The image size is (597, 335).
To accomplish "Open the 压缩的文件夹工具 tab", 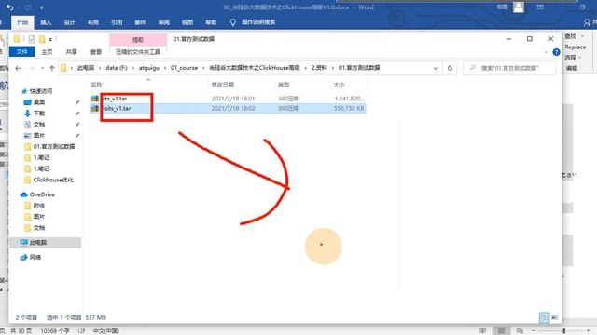I will (138, 52).
